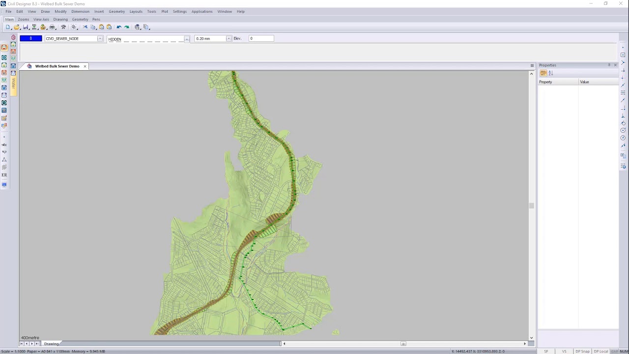
Task: Click the Scale 1:1000 status text
Action: 12,351
